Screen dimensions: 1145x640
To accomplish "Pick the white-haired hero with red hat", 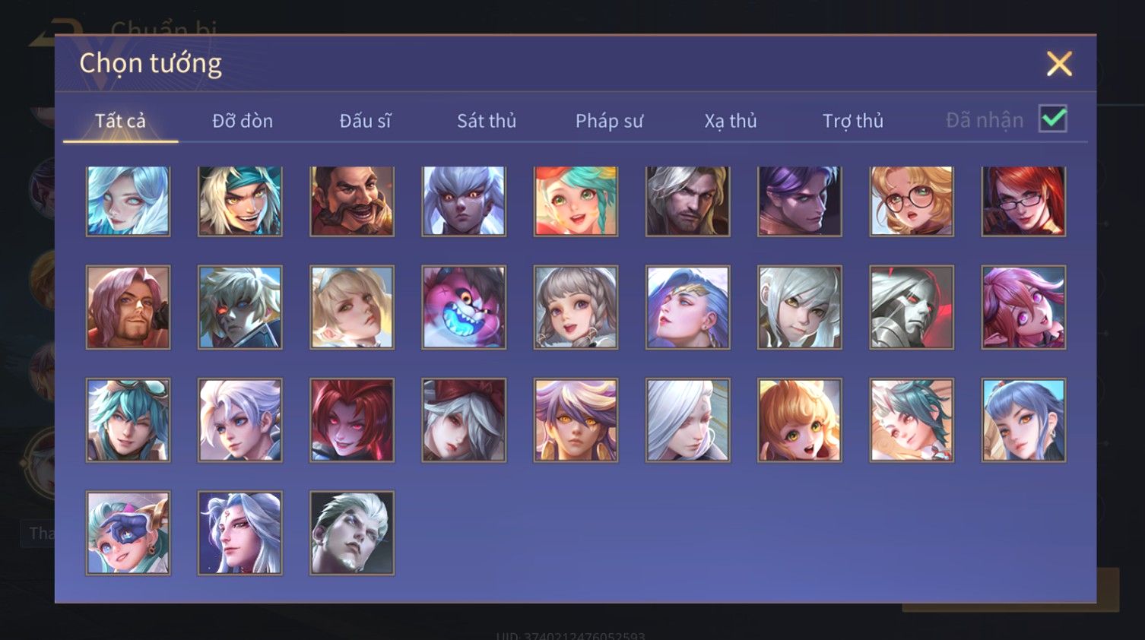I will coord(464,420).
